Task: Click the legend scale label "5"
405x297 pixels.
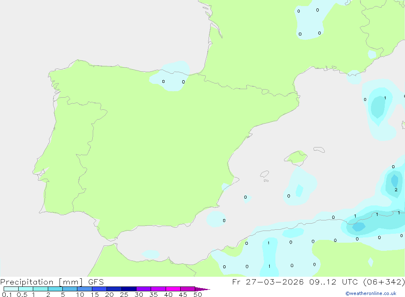Action: (x=63, y=295)
